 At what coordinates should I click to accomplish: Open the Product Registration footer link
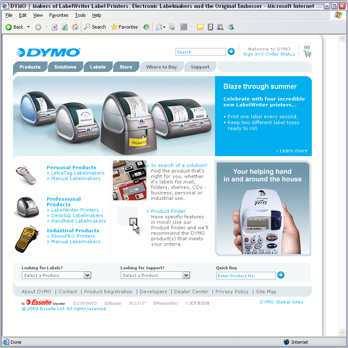click(x=108, y=292)
